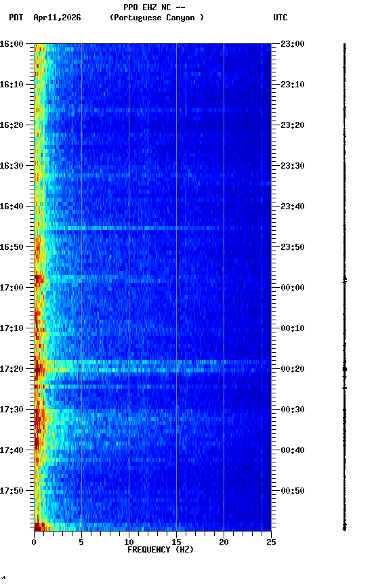Screen dimensions: 374x585
Task: Click the PDT time label '16:30'
Action: pyautogui.click(x=12, y=166)
